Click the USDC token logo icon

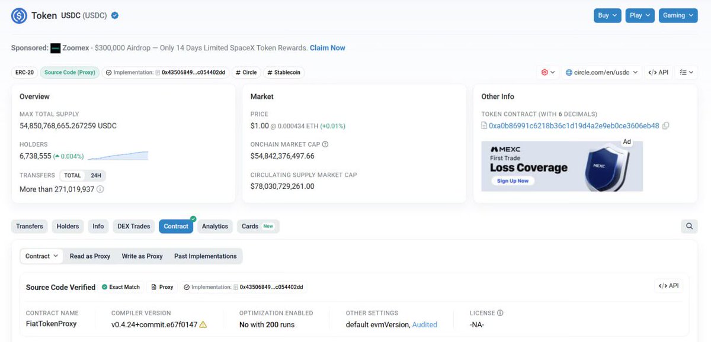pyautogui.click(x=19, y=15)
